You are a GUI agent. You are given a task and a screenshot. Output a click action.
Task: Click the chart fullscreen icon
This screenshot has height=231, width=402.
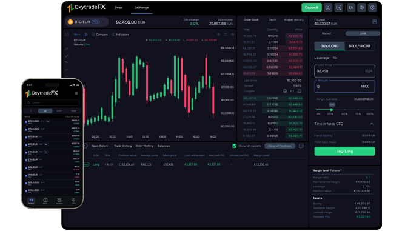(226, 35)
